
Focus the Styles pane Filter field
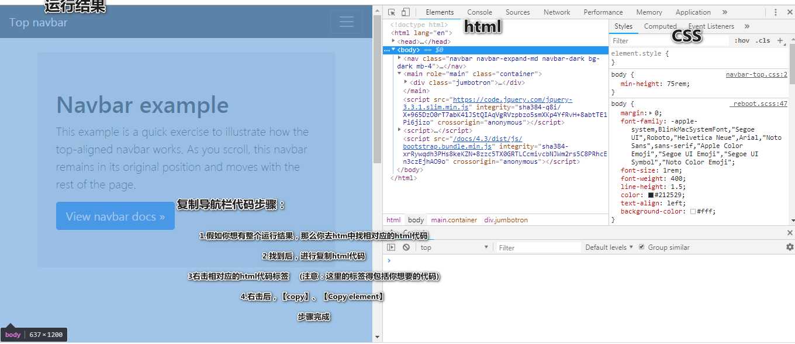pos(669,41)
